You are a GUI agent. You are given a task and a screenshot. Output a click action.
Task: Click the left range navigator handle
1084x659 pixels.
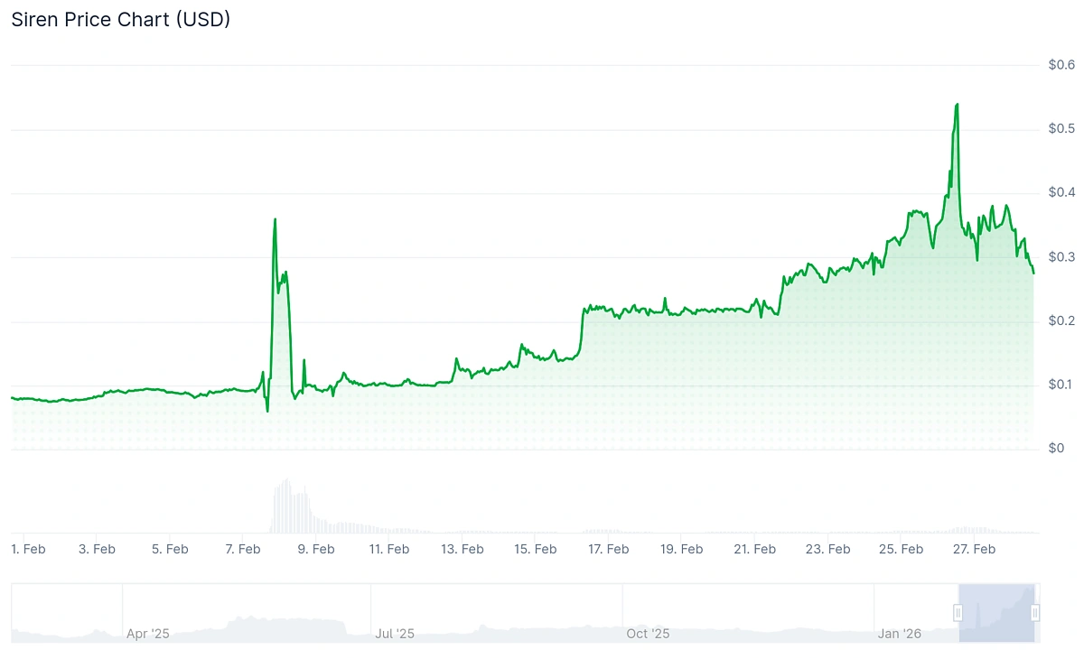(958, 613)
